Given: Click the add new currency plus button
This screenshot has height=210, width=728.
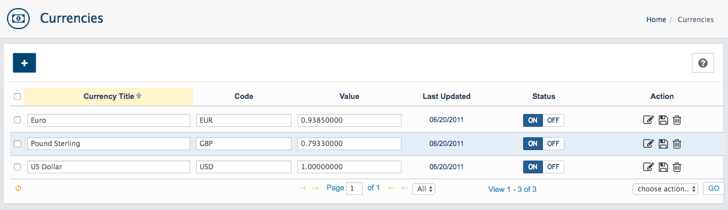Looking at the screenshot, I should 24,63.
